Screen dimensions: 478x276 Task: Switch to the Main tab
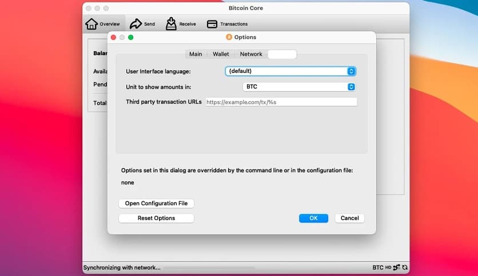(x=196, y=54)
